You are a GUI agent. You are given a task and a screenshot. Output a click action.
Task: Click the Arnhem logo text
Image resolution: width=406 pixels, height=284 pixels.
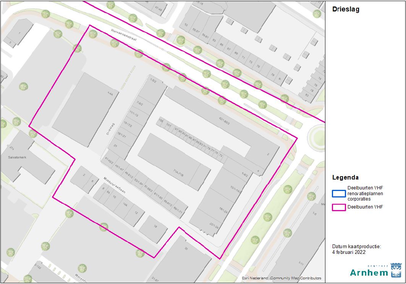click(369, 272)
